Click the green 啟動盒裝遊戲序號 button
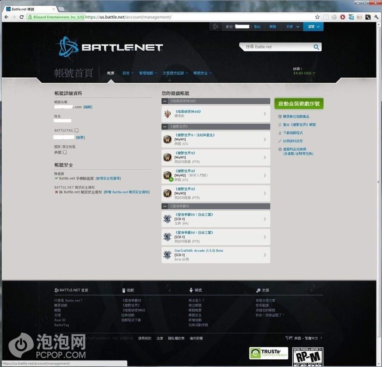Viewport: 382px width, 367px height. [299, 104]
